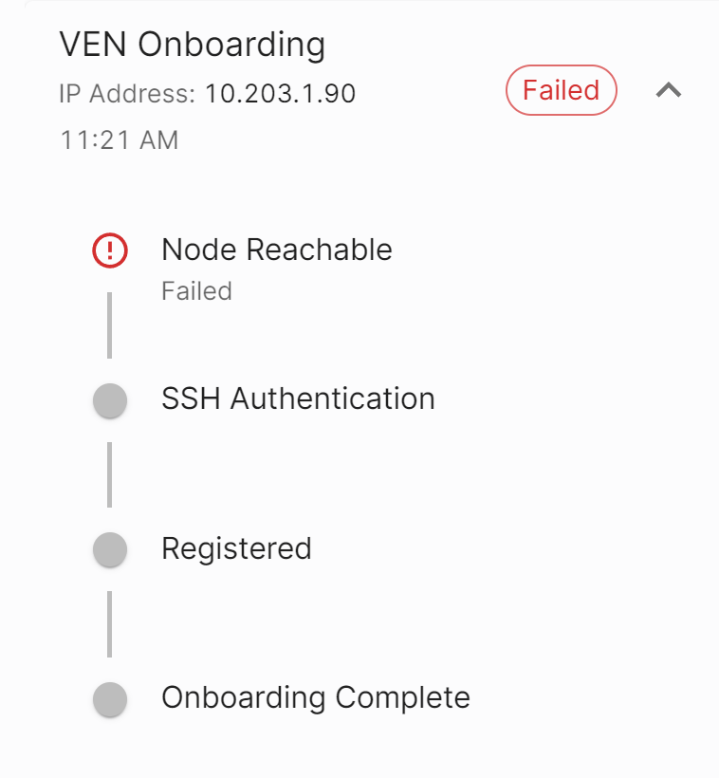Click the red error icon beside Node Reachable
Image resolution: width=719 pixels, height=778 pixels.
(110, 250)
